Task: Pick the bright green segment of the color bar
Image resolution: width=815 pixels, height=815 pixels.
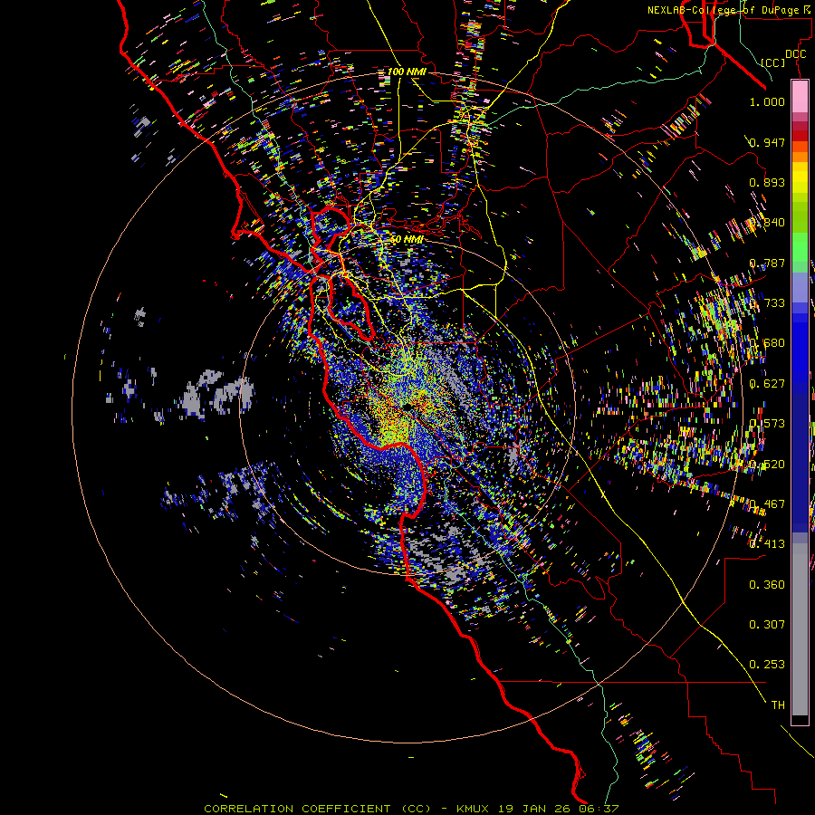Action: point(800,247)
